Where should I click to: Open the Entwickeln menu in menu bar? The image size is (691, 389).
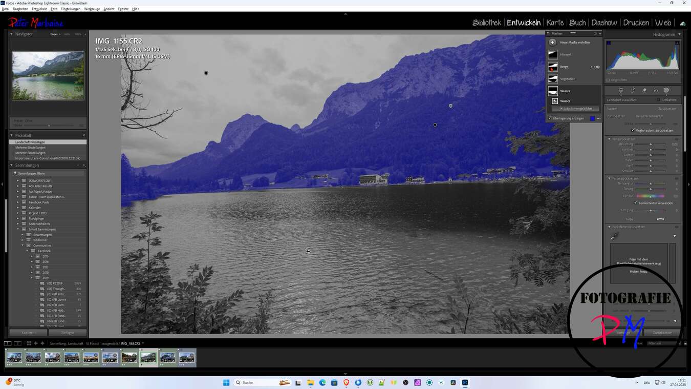(x=39, y=9)
